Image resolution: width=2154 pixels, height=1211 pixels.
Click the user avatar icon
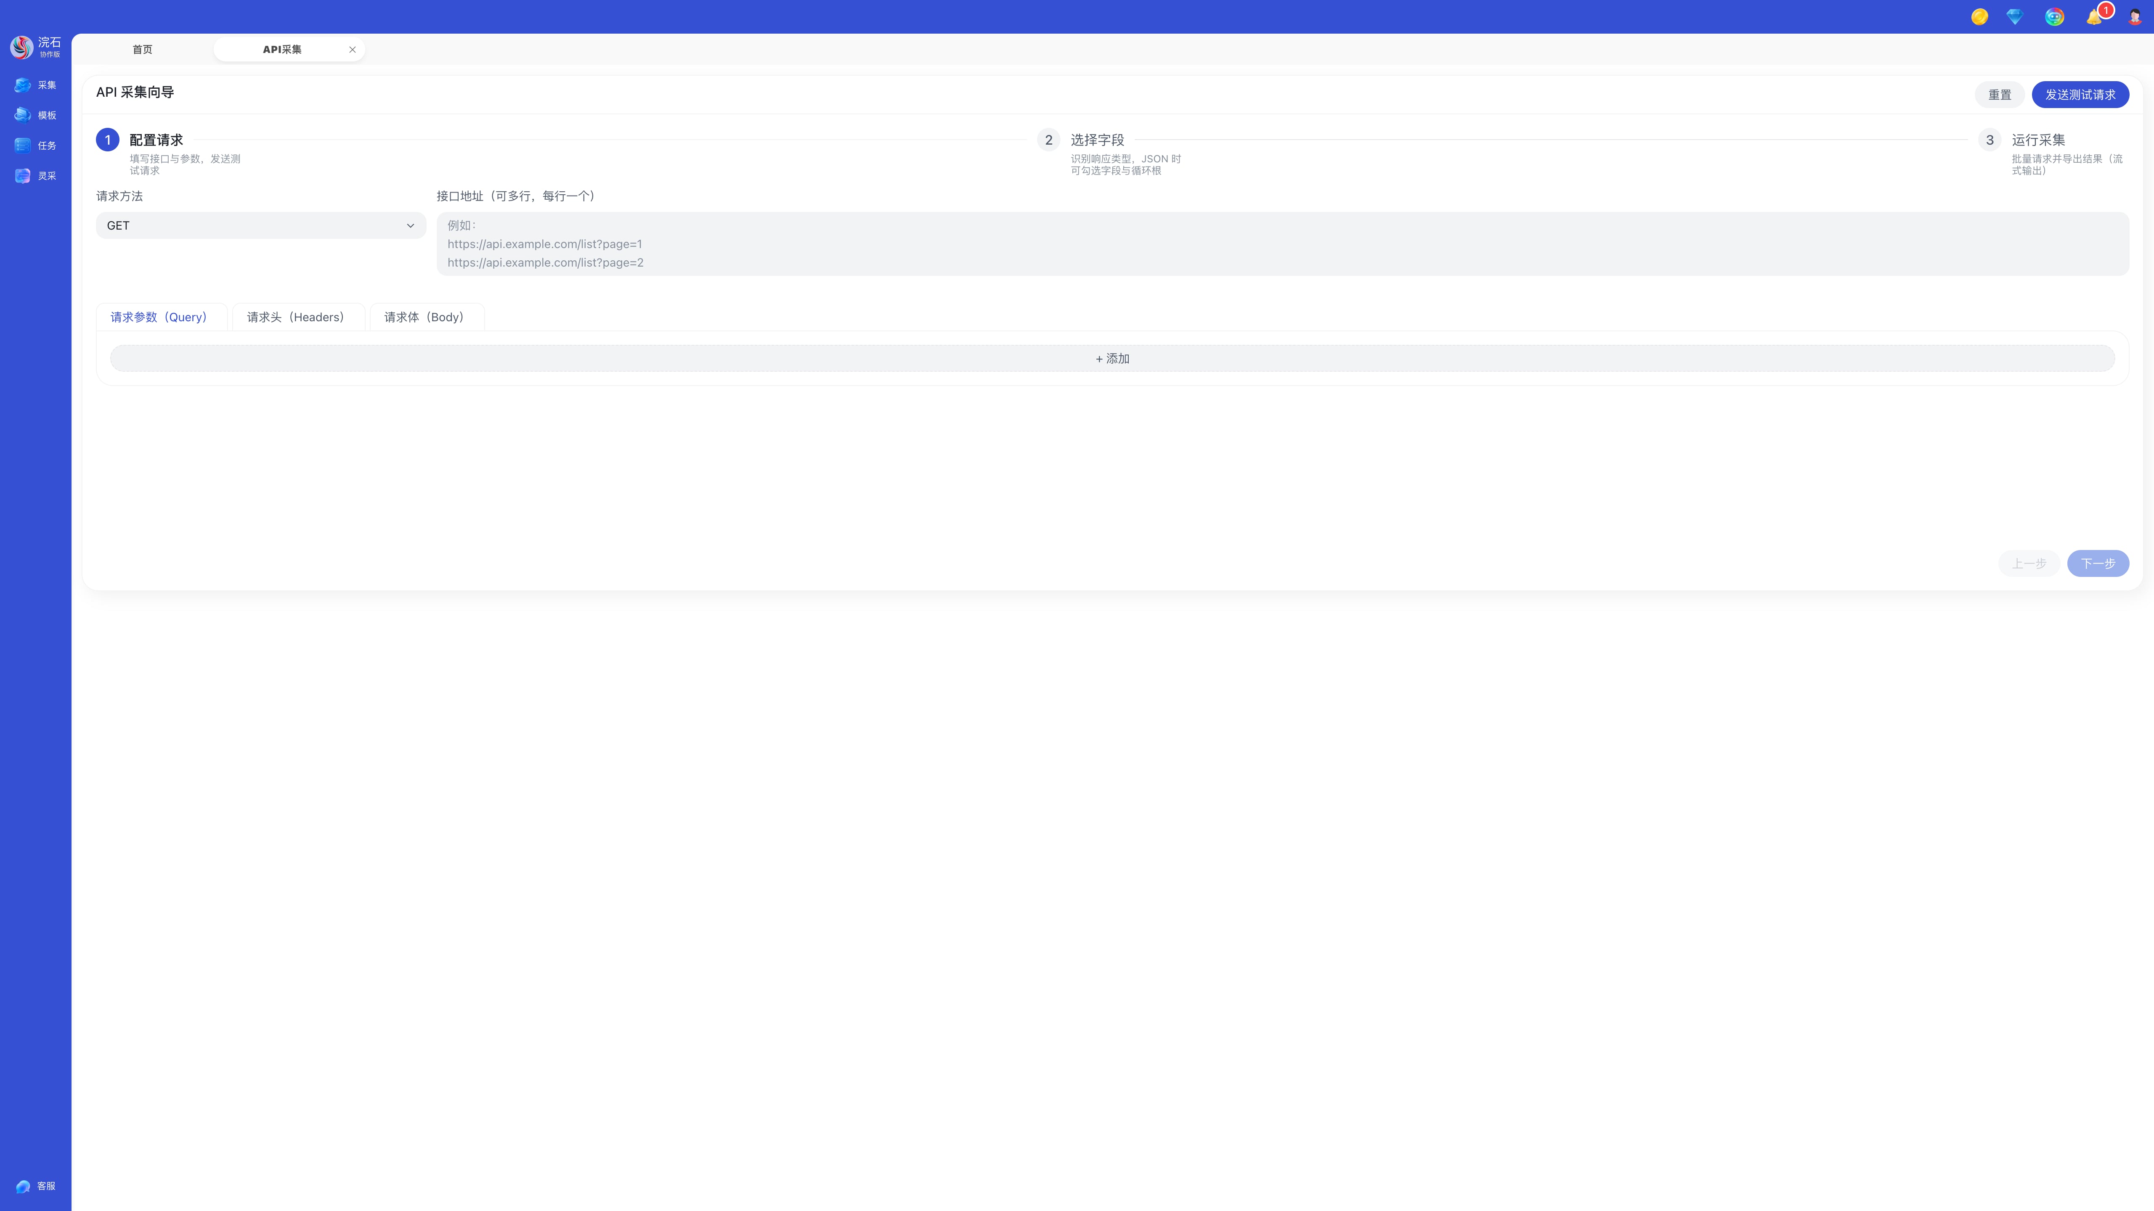2135,17
